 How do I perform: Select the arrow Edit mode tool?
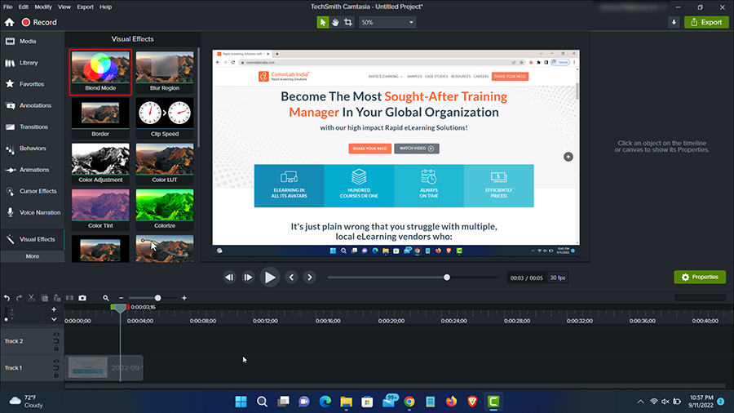322,22
